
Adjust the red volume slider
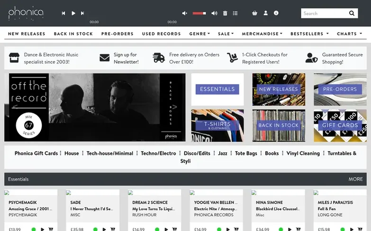[x=199, y=13]
